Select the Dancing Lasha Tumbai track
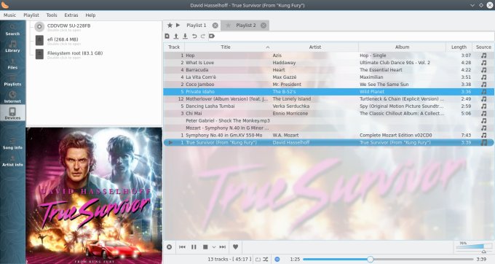This screenshot has height=264, width=495. [x=329, y=106]
